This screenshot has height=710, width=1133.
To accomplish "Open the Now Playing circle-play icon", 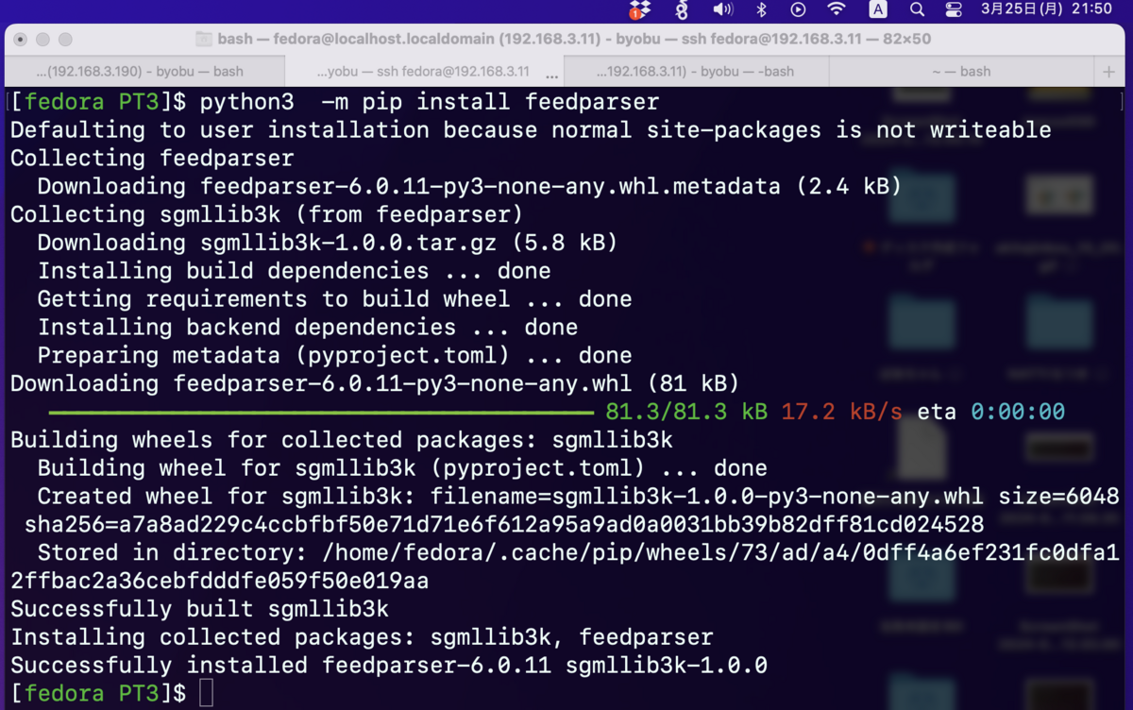I will tap(798, 9).
